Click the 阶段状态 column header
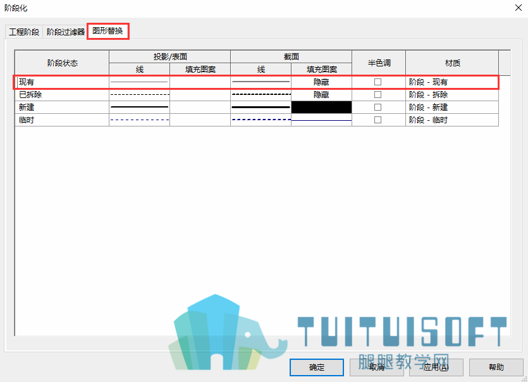528x382 pixels. [62, 63]
